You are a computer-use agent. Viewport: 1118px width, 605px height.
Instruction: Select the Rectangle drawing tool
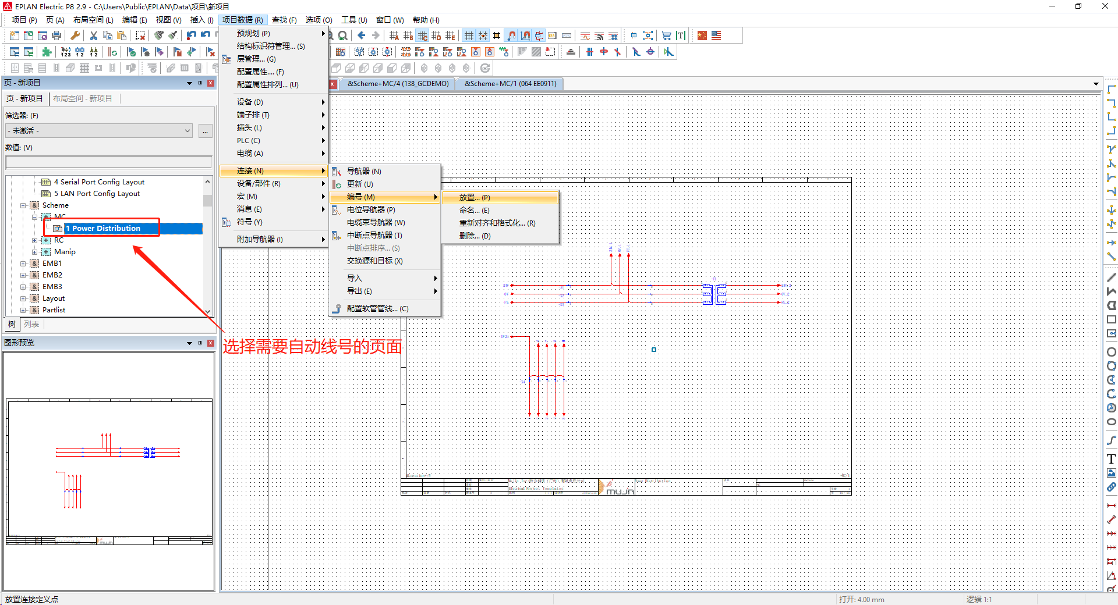coord(1111,319)
